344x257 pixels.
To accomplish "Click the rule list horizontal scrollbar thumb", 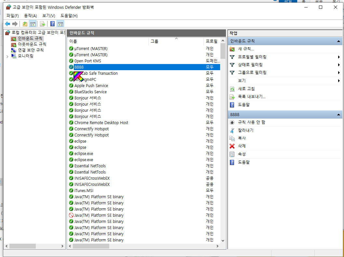I will click(x=91, y=246).
